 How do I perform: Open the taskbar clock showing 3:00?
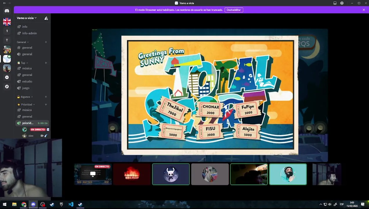[352, 204]
